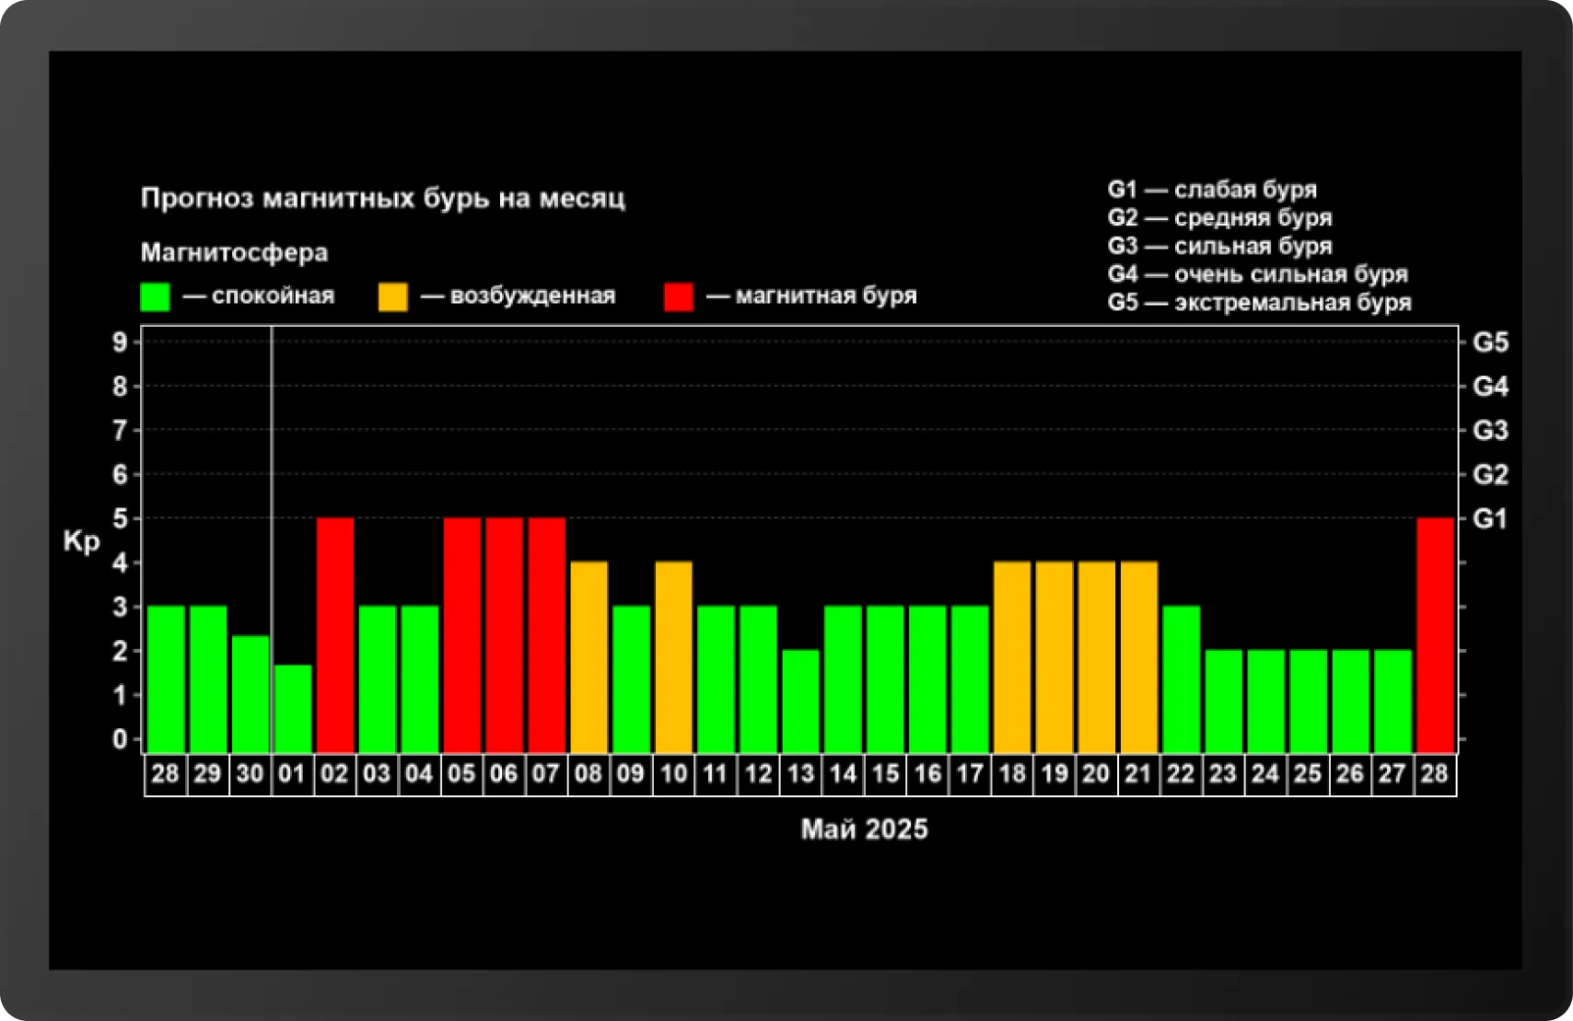The height and width of the screenshot is (1021, 1573).
Task: Click the 'Магнитосфера' heading above the legend
Action: (234, 252)
